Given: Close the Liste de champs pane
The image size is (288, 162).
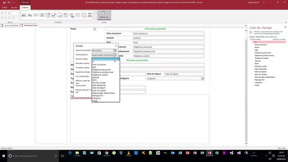Looking at the screenshot, I should tap(285, 27).
